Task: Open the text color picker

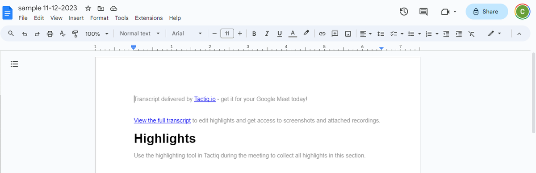Action: (293, 34)
